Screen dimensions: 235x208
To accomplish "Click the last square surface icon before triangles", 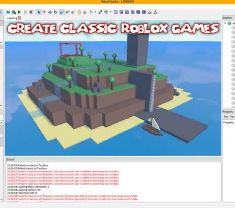I will click(x=144, y=12).
